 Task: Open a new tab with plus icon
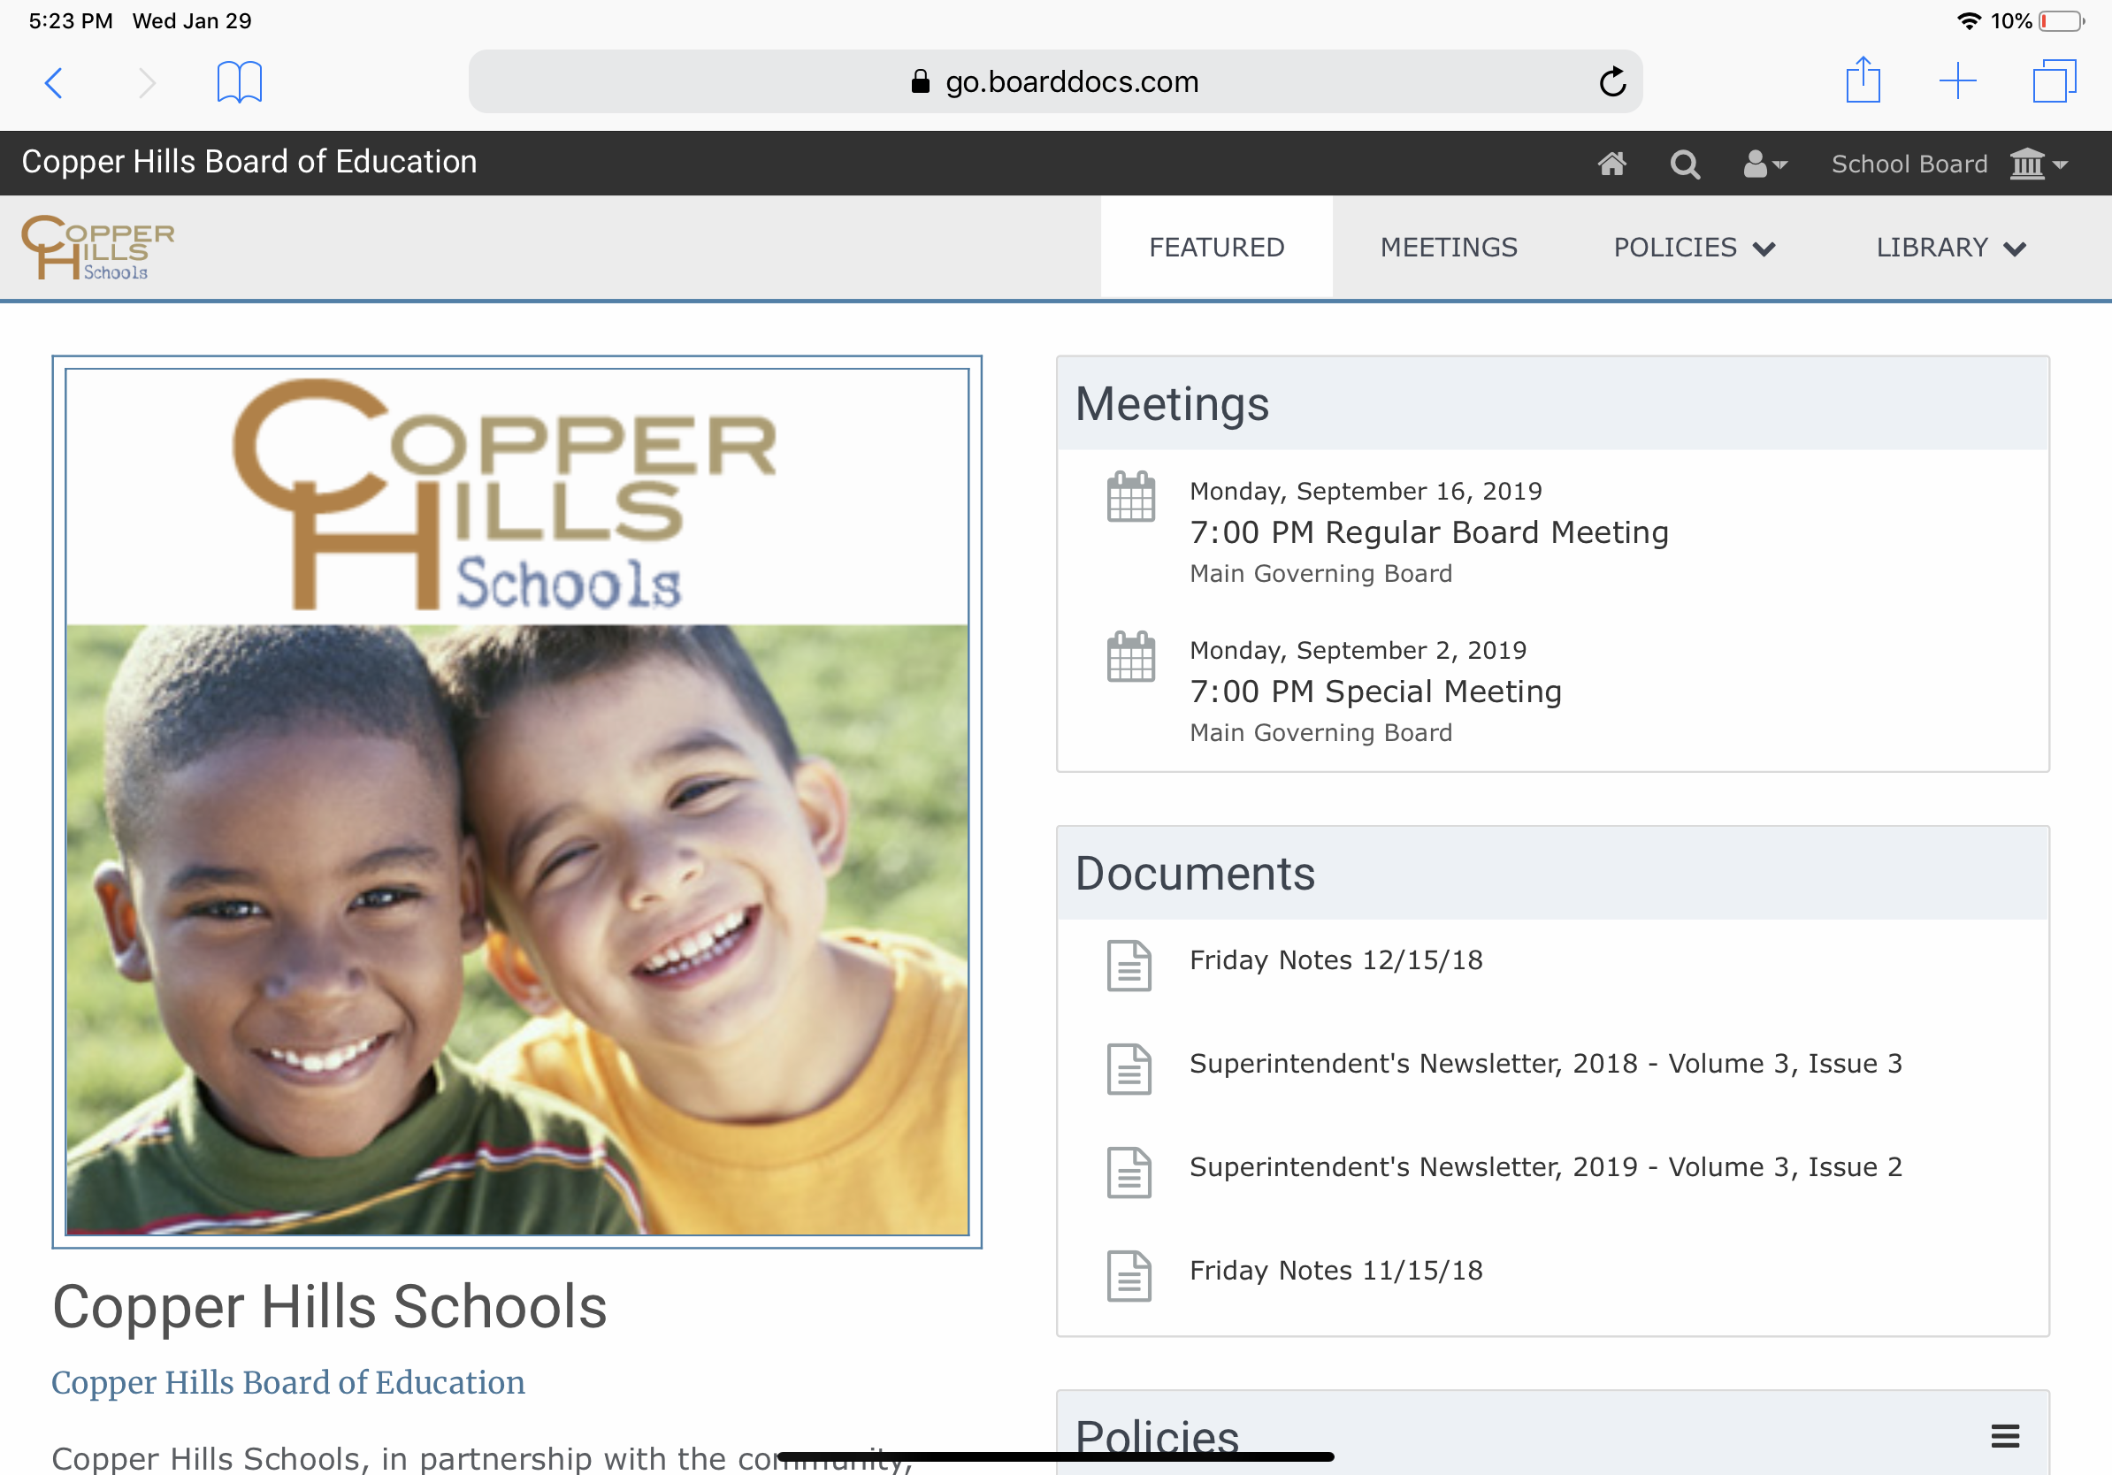[x=1957, y=81]
